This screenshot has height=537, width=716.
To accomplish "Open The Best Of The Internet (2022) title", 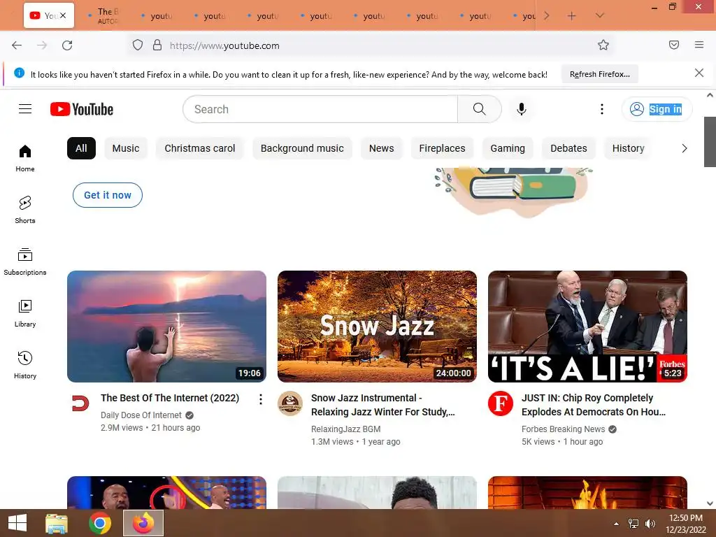I will [170, 398].
